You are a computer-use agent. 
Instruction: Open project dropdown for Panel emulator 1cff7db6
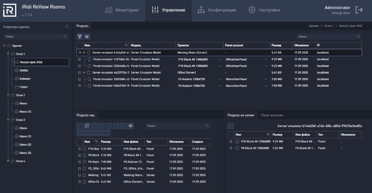tap(219, 60)
